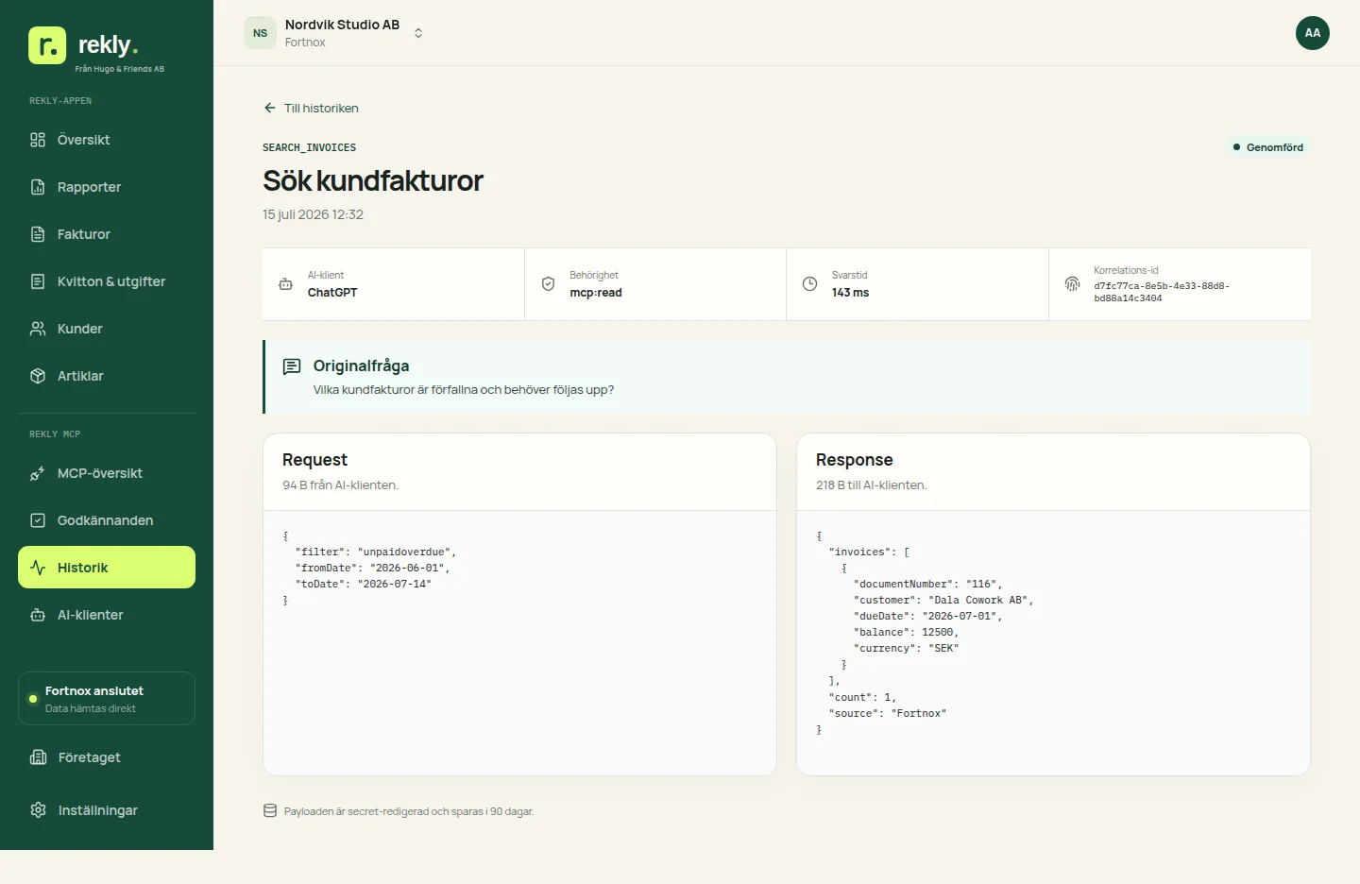The image size is (1360, 884).
Task: Click the Request panel heading
Action: click(x=314, y=460)
